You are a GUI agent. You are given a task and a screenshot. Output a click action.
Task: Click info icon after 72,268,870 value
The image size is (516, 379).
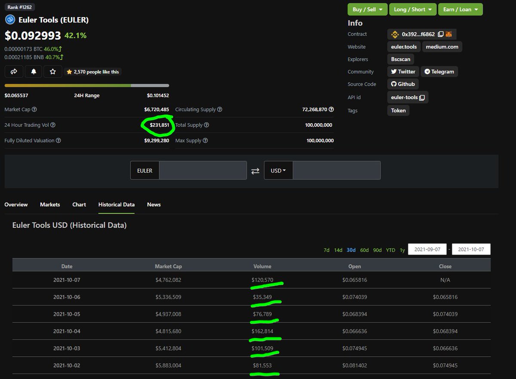[331, 110]
